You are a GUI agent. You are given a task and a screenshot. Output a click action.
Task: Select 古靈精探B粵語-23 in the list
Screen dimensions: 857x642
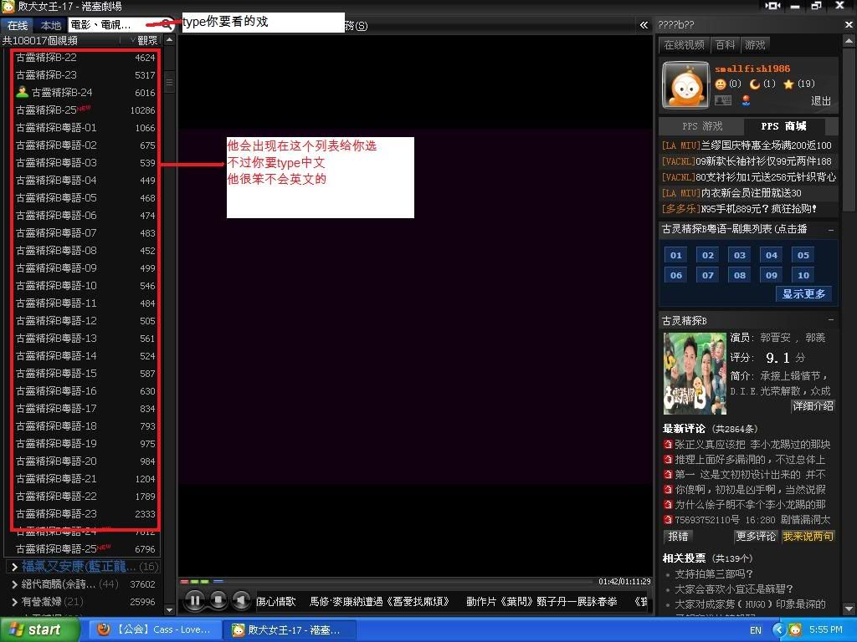tap(85, 514)
